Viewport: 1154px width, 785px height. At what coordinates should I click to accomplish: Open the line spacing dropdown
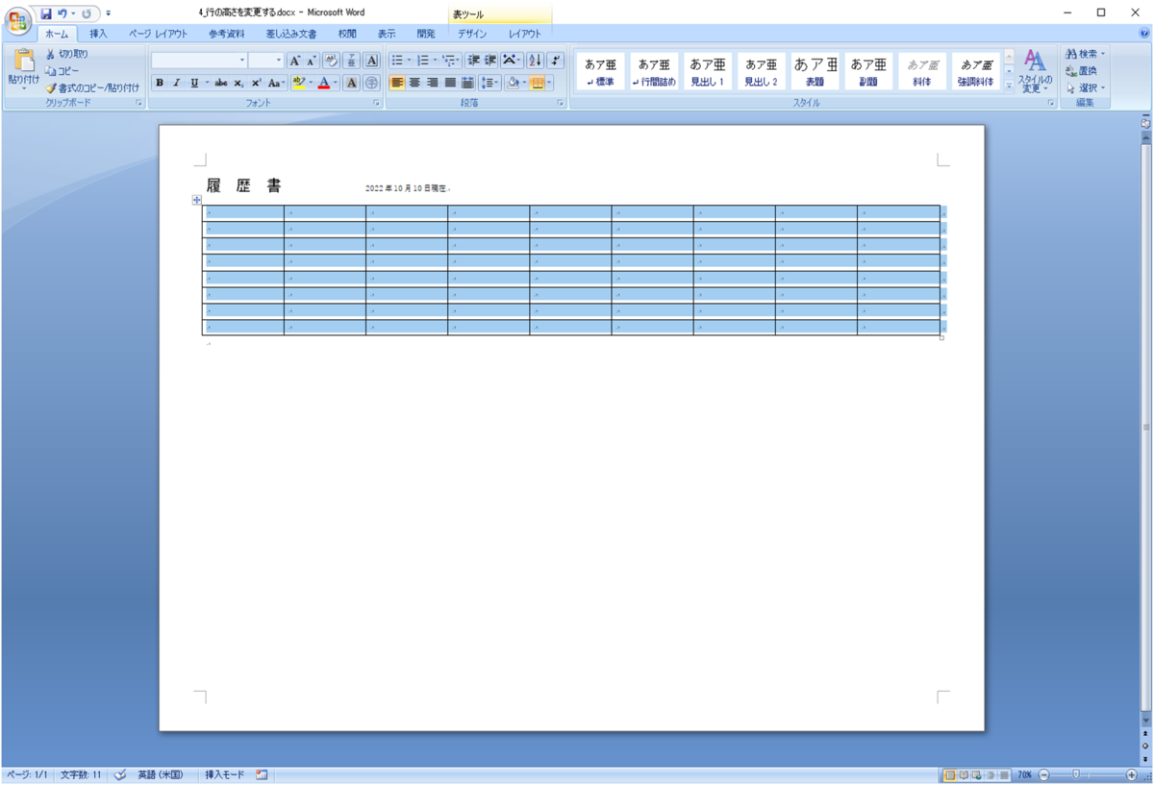point(489,83)
